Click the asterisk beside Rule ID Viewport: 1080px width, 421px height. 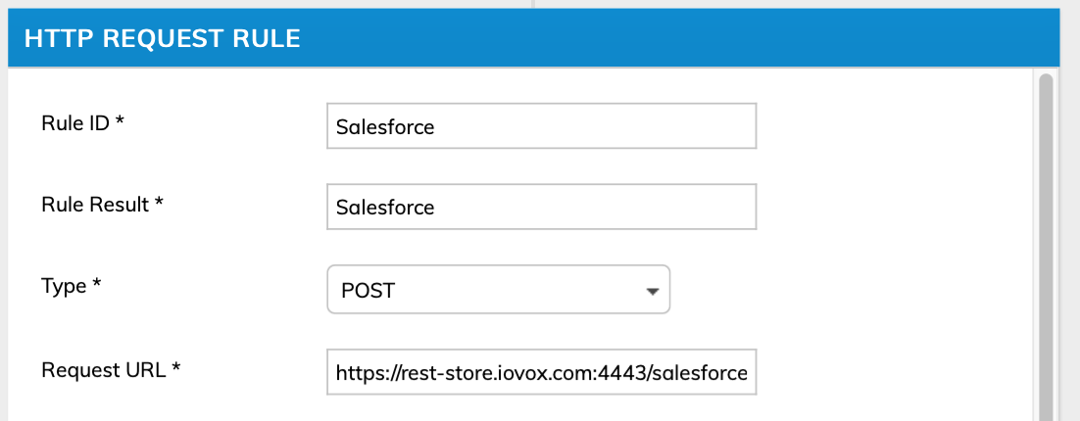click(x=120, y=122)
